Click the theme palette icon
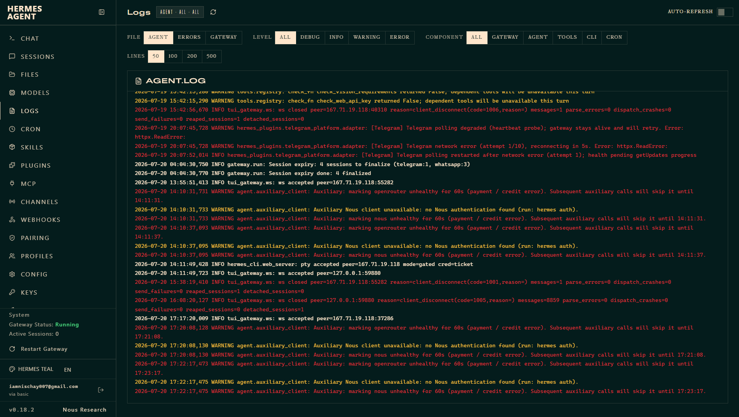Viewport: 739px width, 417px height. tap(12, 369)
